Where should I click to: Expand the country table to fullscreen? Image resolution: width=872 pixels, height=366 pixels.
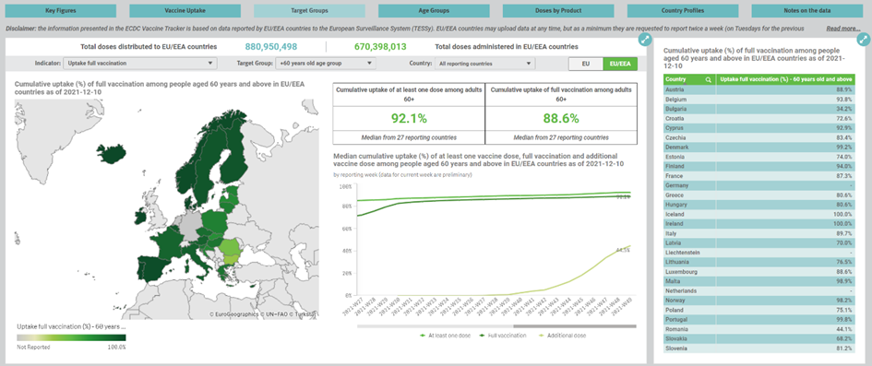click(863, 40)
